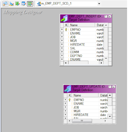Open the Target Designer tool
The image size is (134, 132).
click(12, 4)
